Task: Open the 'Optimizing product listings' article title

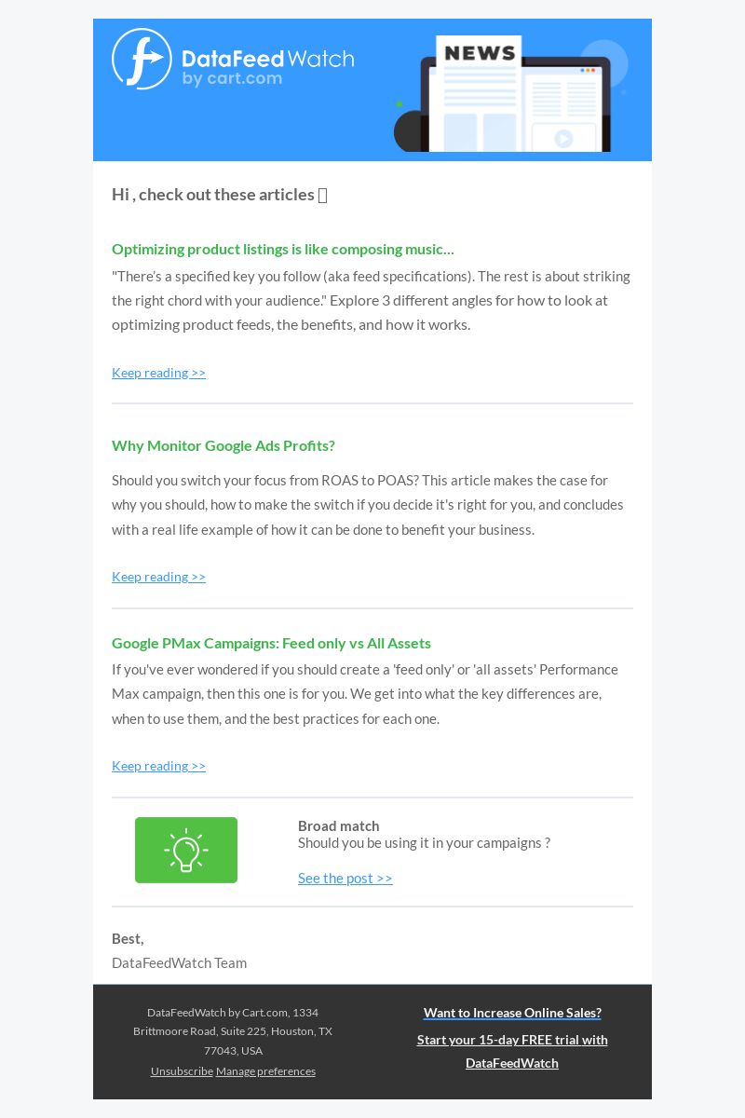Action: [x=283, y=249]
